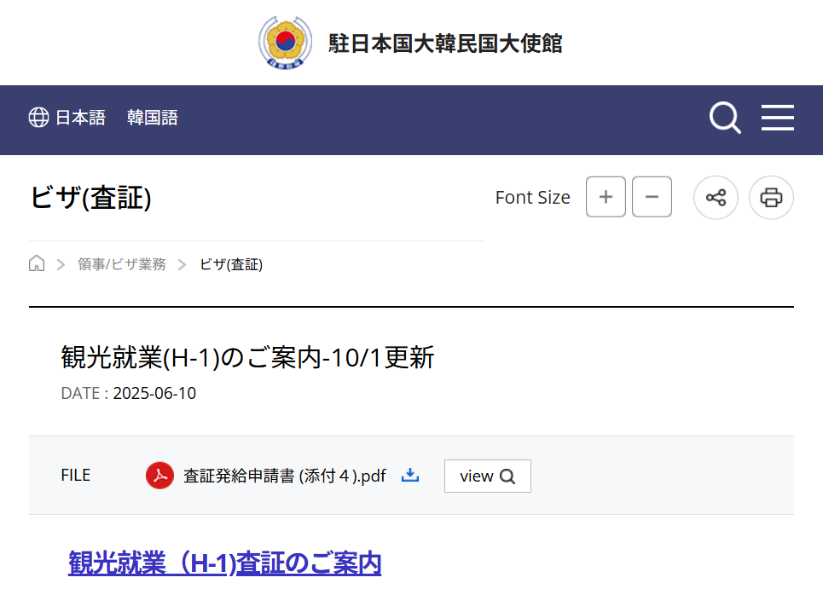Screen dimensions: 823x589
Task: Click the article title 観光就業(H-1)のご案内-10/1更新
Action: (x=247, y=357)
